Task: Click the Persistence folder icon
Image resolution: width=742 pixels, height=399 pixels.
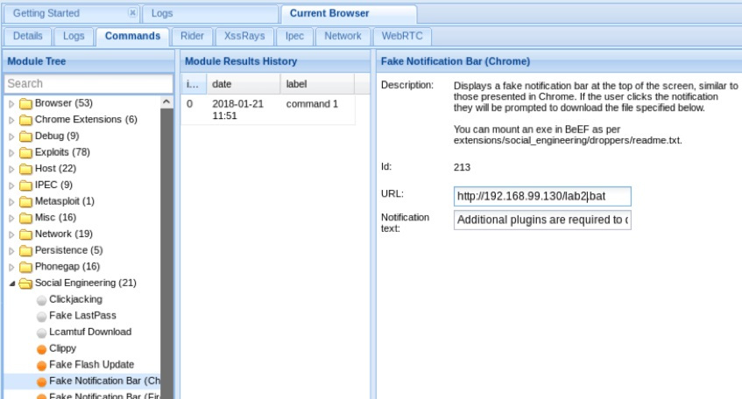Action: point(25,250)
